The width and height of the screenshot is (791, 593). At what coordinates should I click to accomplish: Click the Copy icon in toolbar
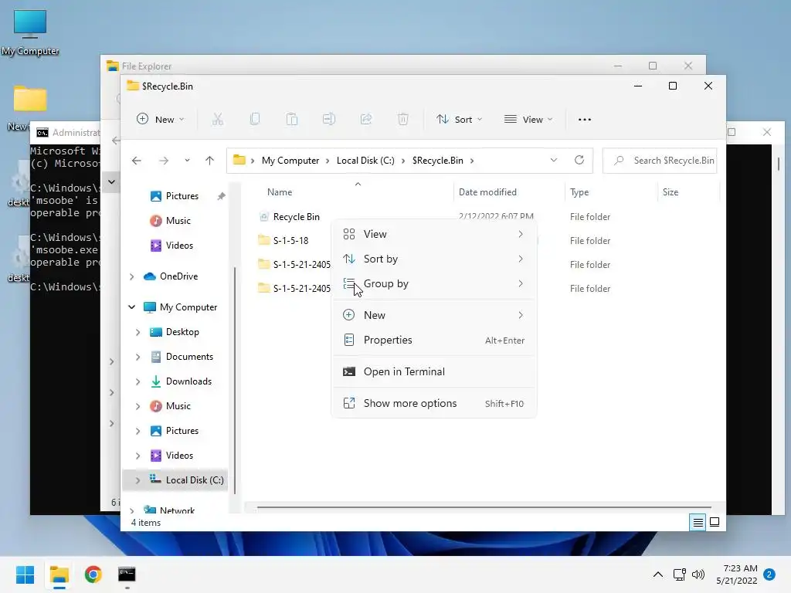pyautogui.click(x=255, y=120)
